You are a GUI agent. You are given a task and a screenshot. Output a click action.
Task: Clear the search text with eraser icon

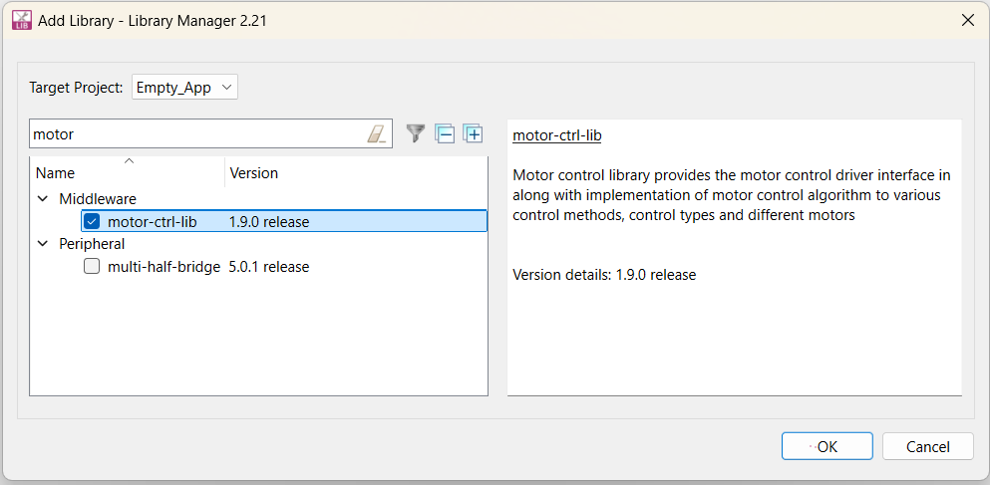376,133
